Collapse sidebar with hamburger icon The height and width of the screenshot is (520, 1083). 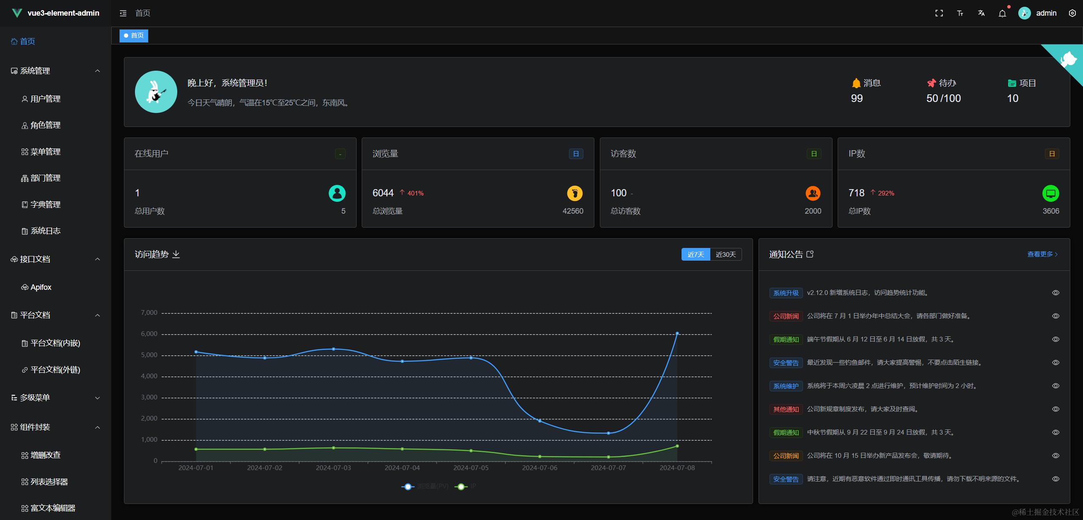tap(123, 13)
